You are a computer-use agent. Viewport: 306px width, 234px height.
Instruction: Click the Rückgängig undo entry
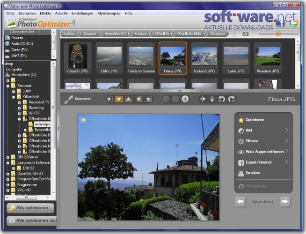pos(252,186)
